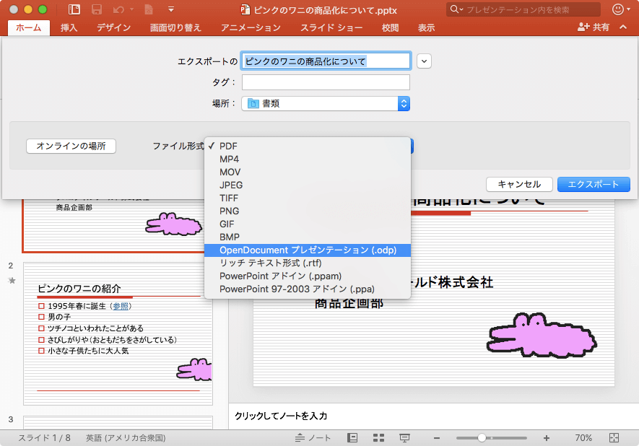The width and height of the screenshot is (639, 446).
Task: Open the smiley feedback icon
Action: point(618,9)
